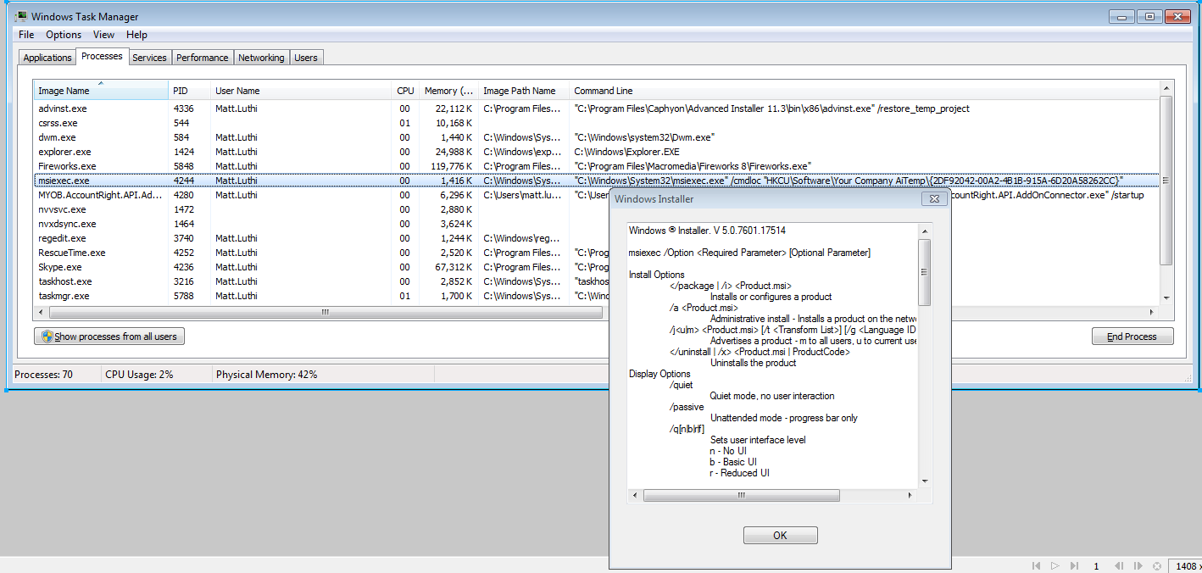Switch to the Performance tab
This screenshot has height=573, width=1202.
202,58
